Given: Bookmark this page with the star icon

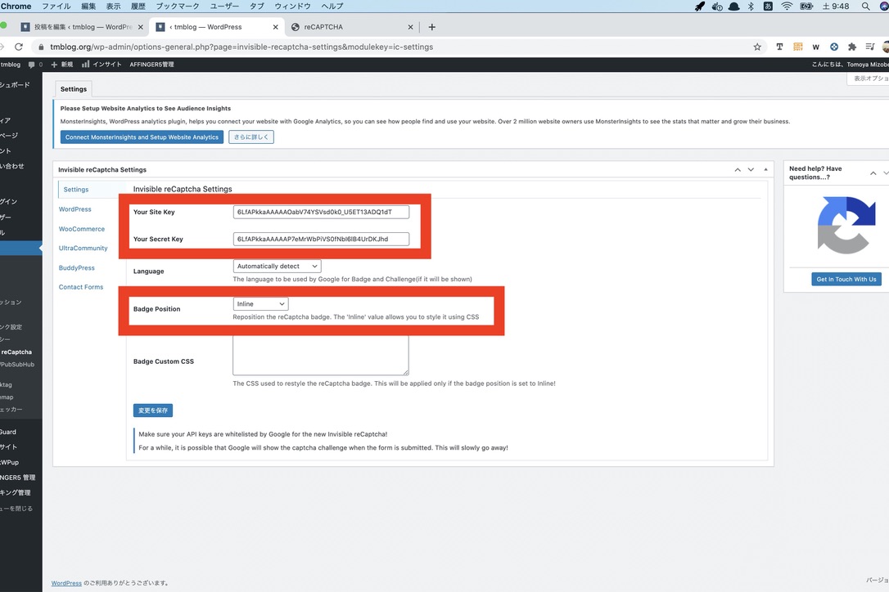Looking at the screenshot, I should tap(757, 47).
